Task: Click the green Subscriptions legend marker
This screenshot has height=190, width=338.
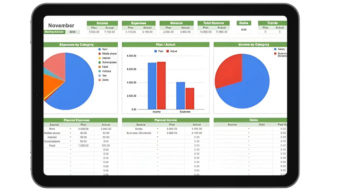Action: tap(100, 62)
